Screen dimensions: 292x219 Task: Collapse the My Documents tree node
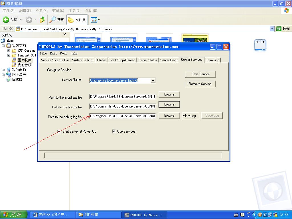tap(3, 46)
